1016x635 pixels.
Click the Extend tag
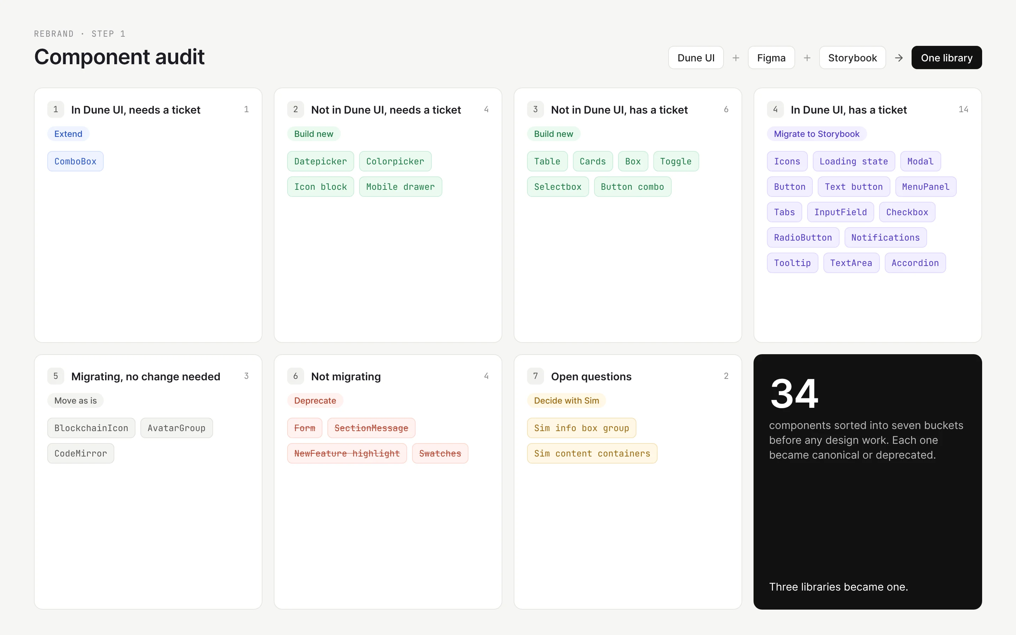[x=68, y=134]
